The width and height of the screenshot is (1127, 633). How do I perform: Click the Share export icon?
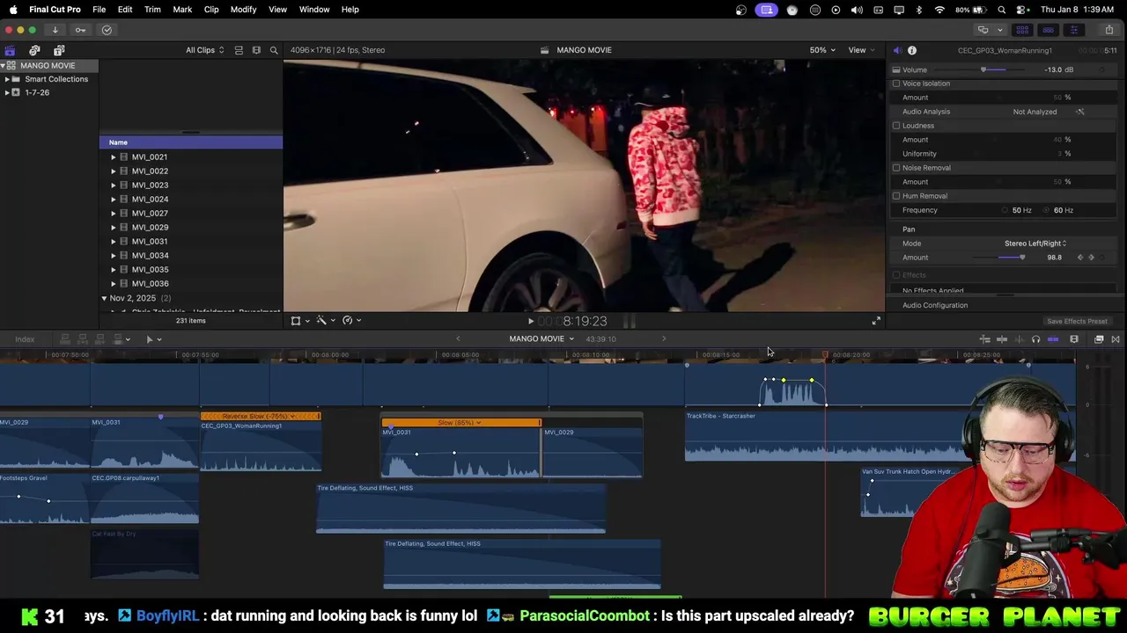click(x=1109, y=30)
